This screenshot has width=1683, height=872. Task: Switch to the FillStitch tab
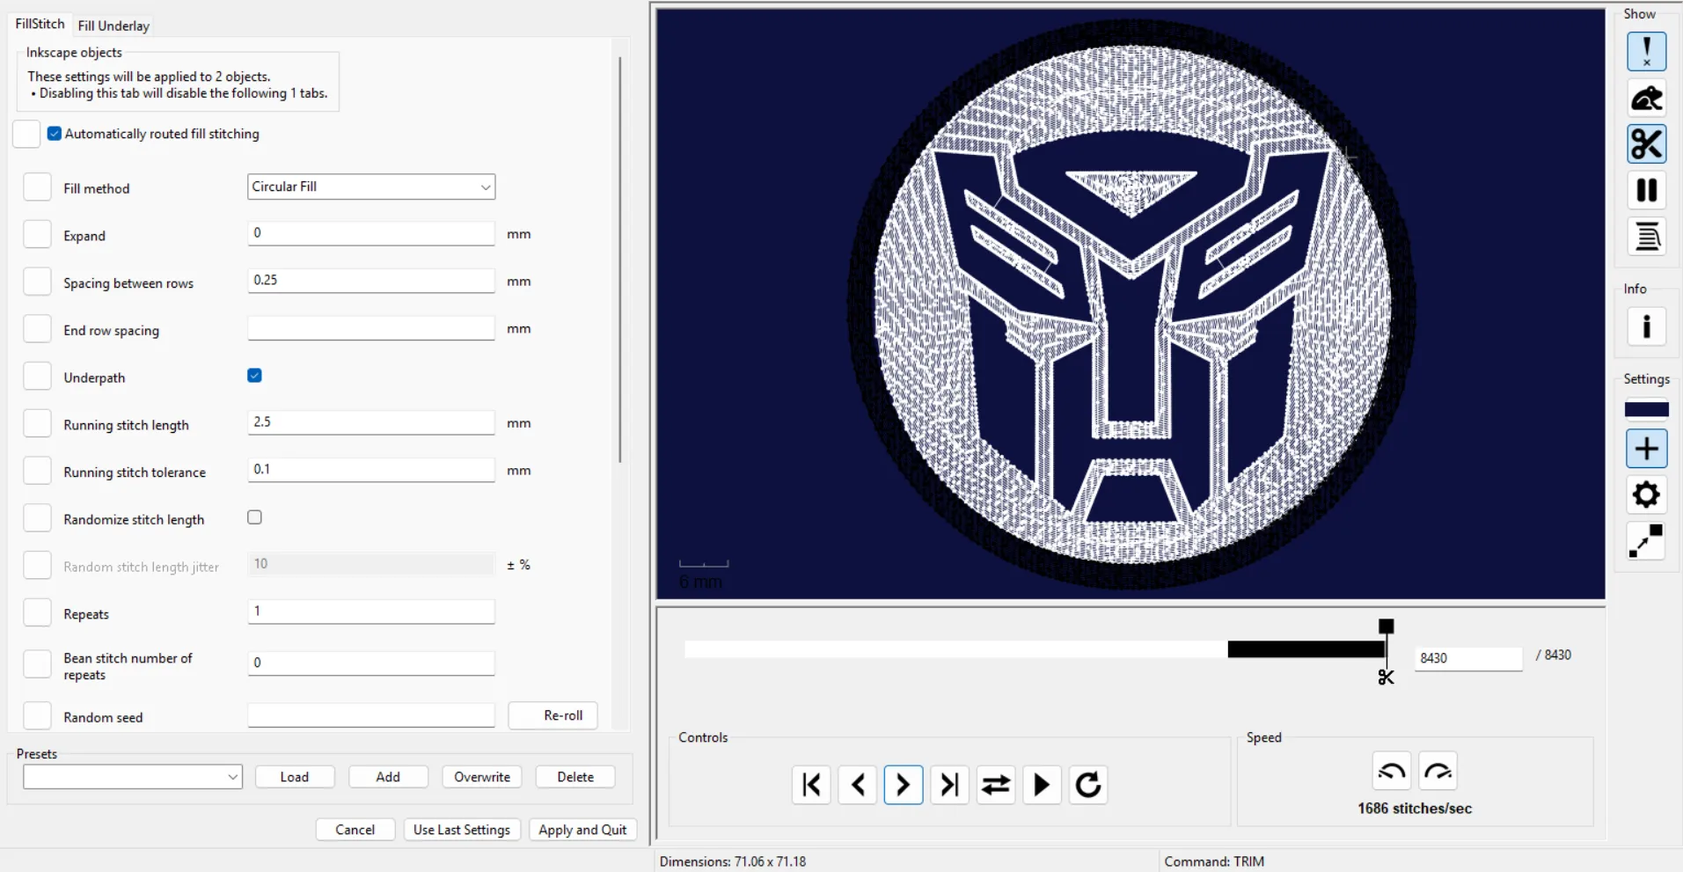[40, 24]
